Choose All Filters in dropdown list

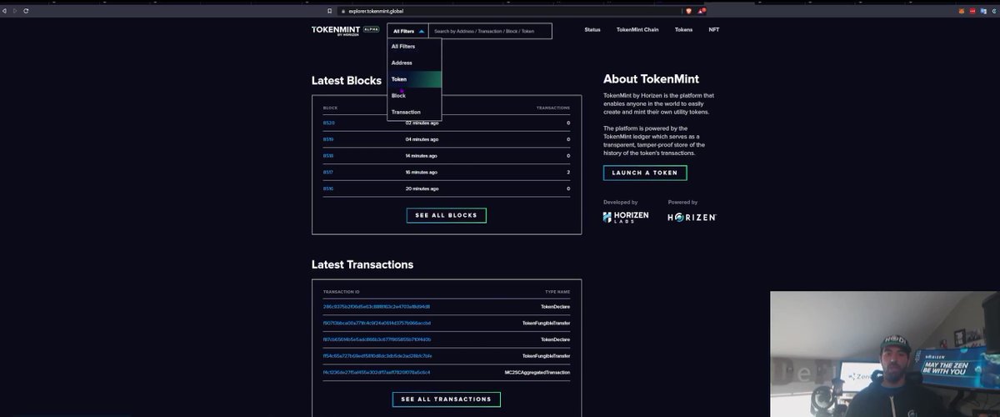point(414,47)
